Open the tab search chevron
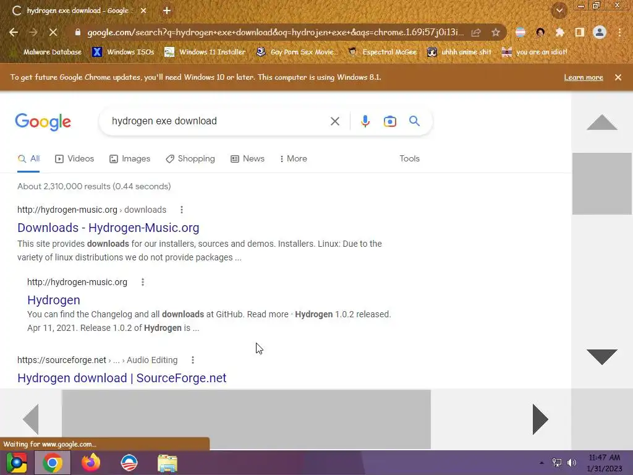The image size is (633, 475). click(x=559, y=11)
